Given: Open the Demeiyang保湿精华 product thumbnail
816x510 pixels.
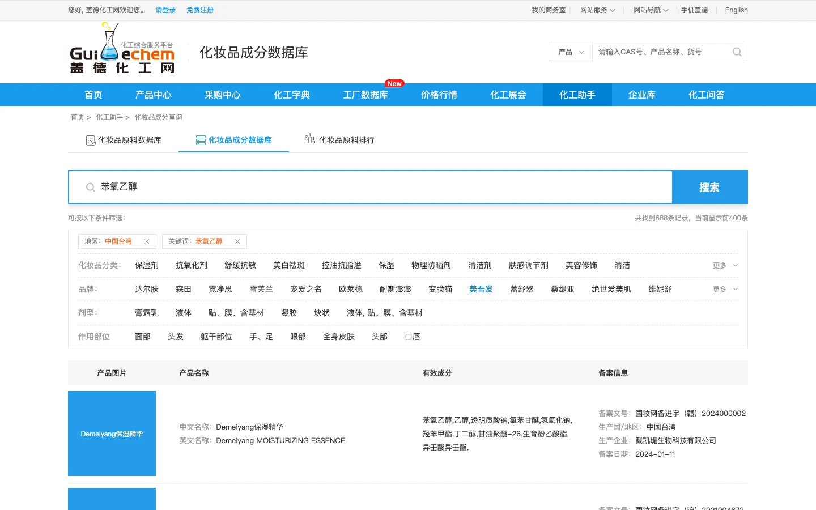Looking at the screenshot, I should pos(112,433).
